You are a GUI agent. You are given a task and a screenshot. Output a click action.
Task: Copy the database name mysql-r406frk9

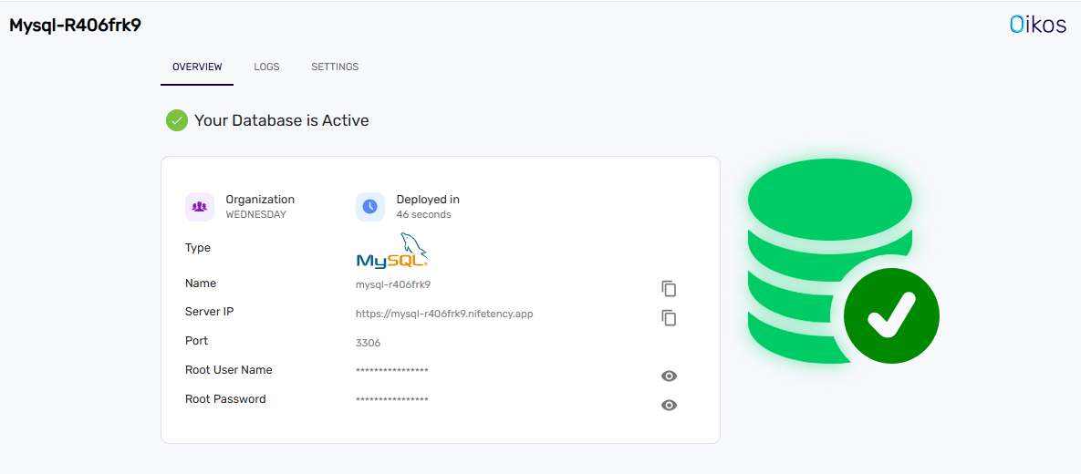pyautogui.click(x=669, y=289)
